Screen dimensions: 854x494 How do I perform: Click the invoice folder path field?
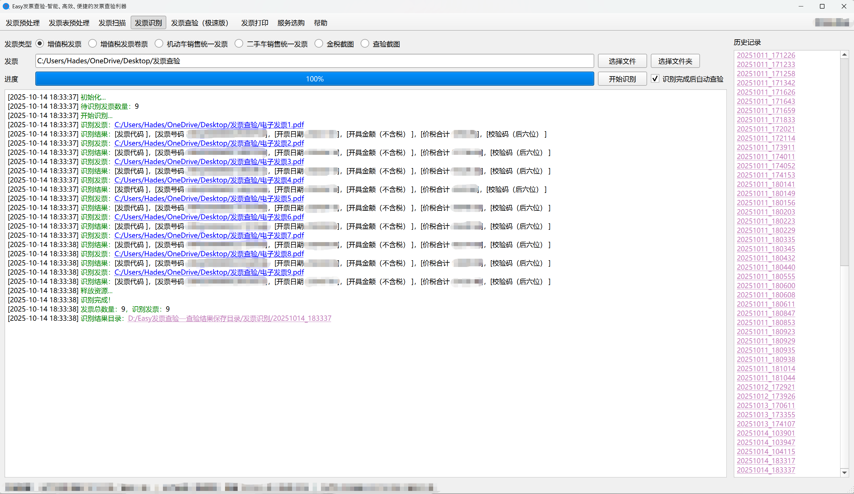click(314, 61)
